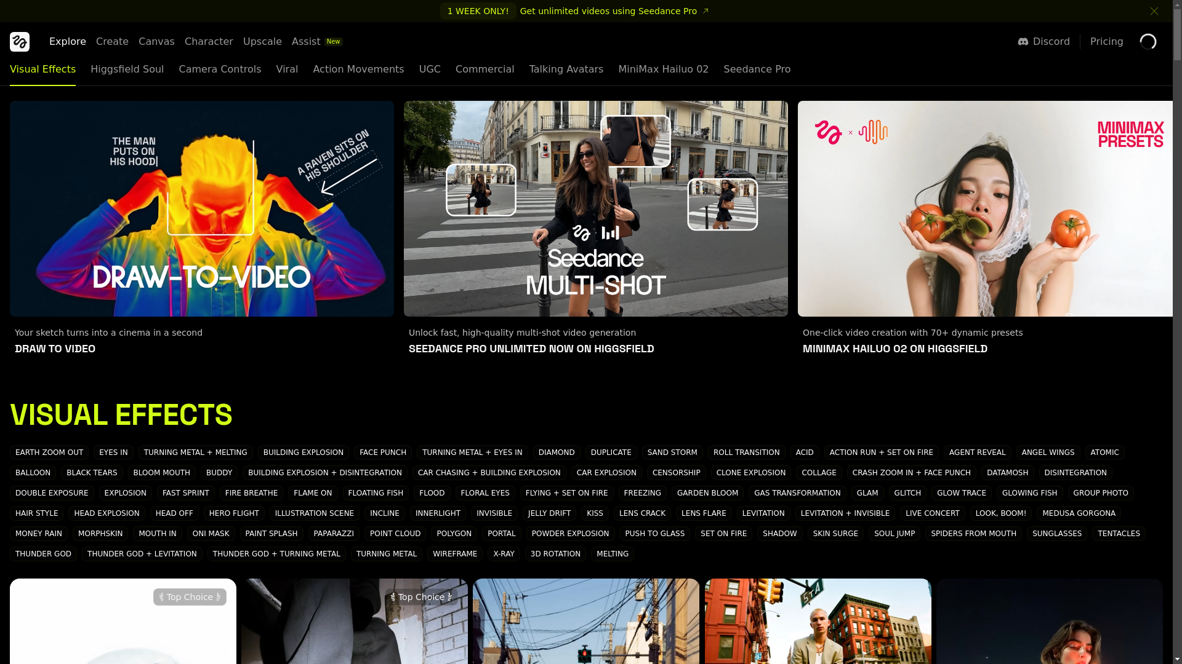Select the FIRE BREATHE effect tag
The image size is (1182, 664).
click(251, 493)
